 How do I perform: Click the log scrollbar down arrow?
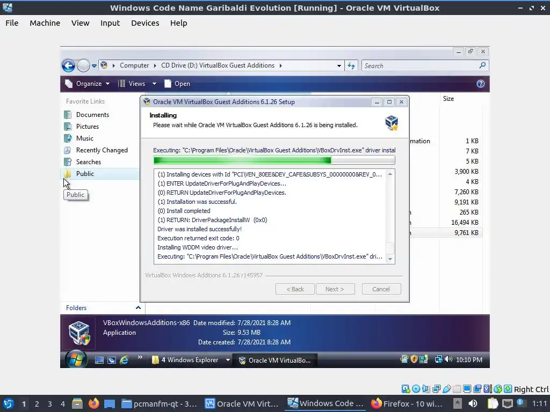pos(390,259)
